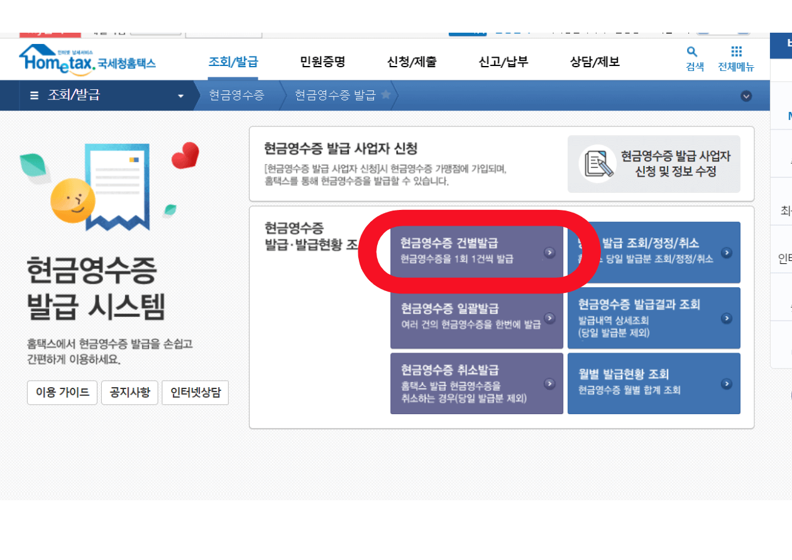Click the arrow icon on 현금영수증 취소발급
This screenshot has height=560, width=792.
pyautogui.click(x=551, y=382)
